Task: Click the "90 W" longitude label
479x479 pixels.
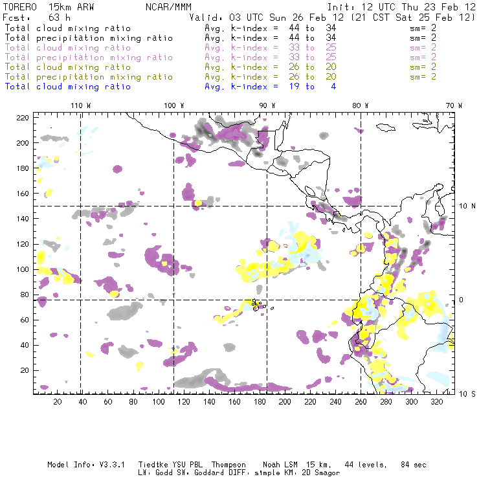Action: (267, 106)
